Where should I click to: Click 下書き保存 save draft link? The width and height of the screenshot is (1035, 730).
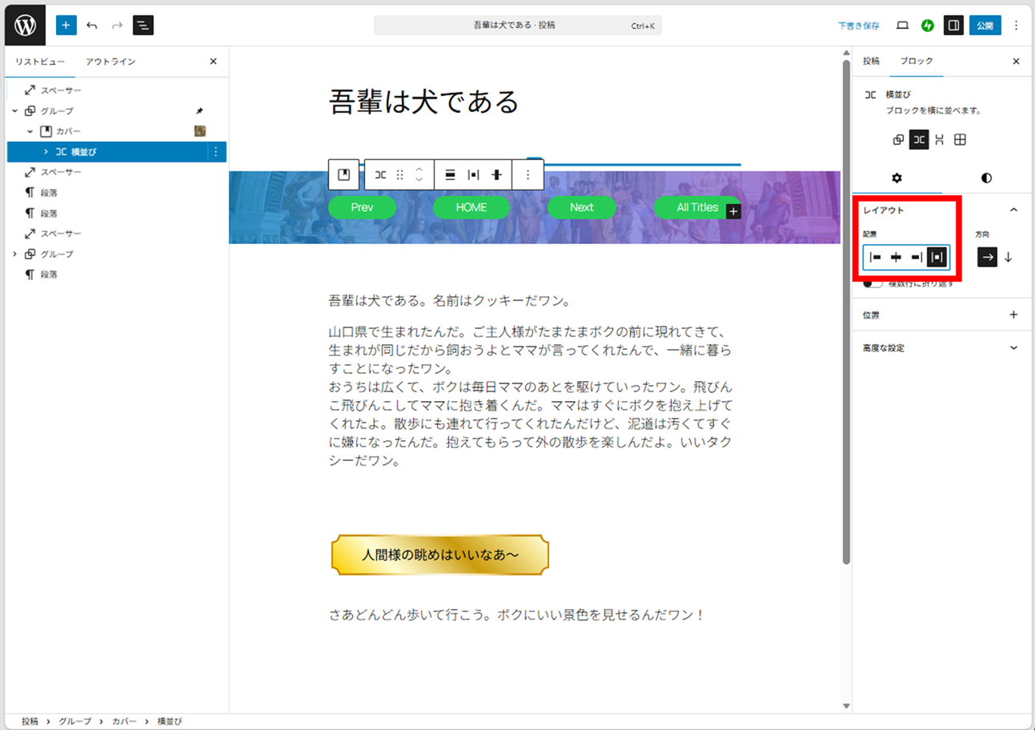click(858, 26)
